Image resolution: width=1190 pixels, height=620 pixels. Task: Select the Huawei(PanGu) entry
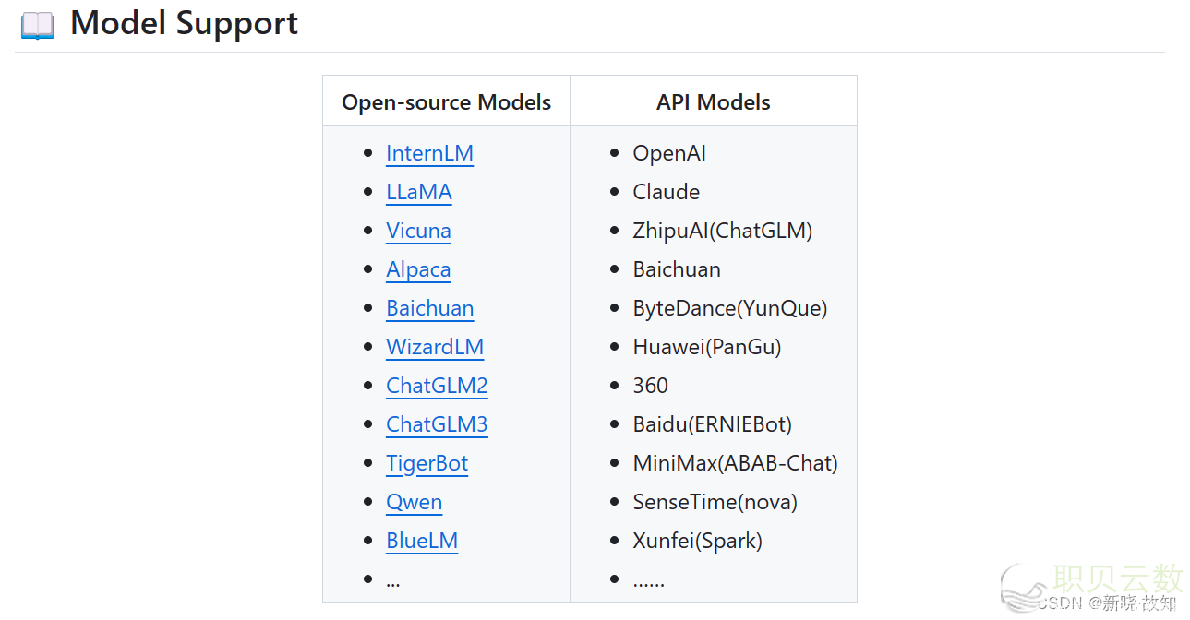tap(706, 347)
